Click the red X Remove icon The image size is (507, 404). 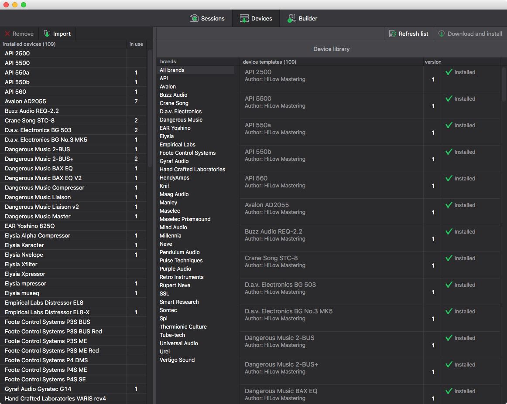(7, 34)
